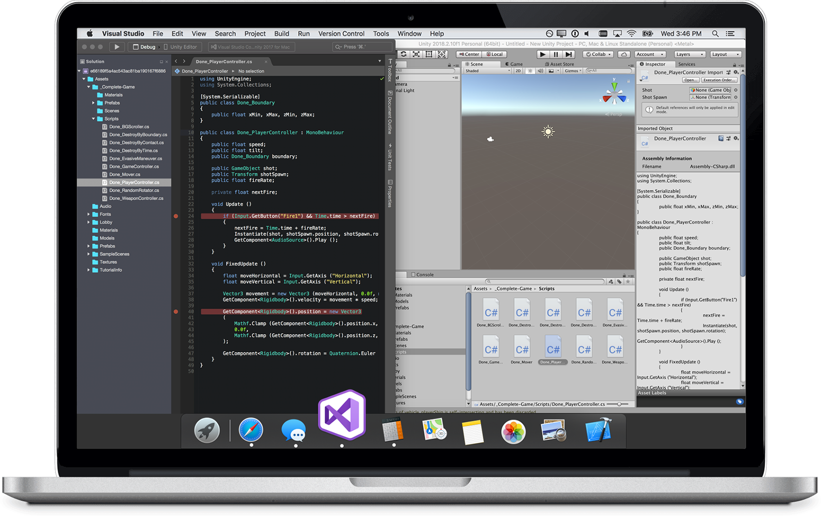Launch Safari from the dock

click(251, 430)
